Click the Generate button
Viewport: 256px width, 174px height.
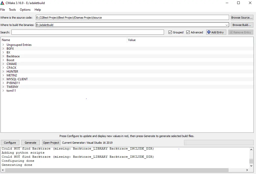coord(31,143)
